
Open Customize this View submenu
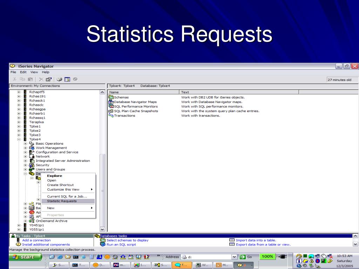68,189
